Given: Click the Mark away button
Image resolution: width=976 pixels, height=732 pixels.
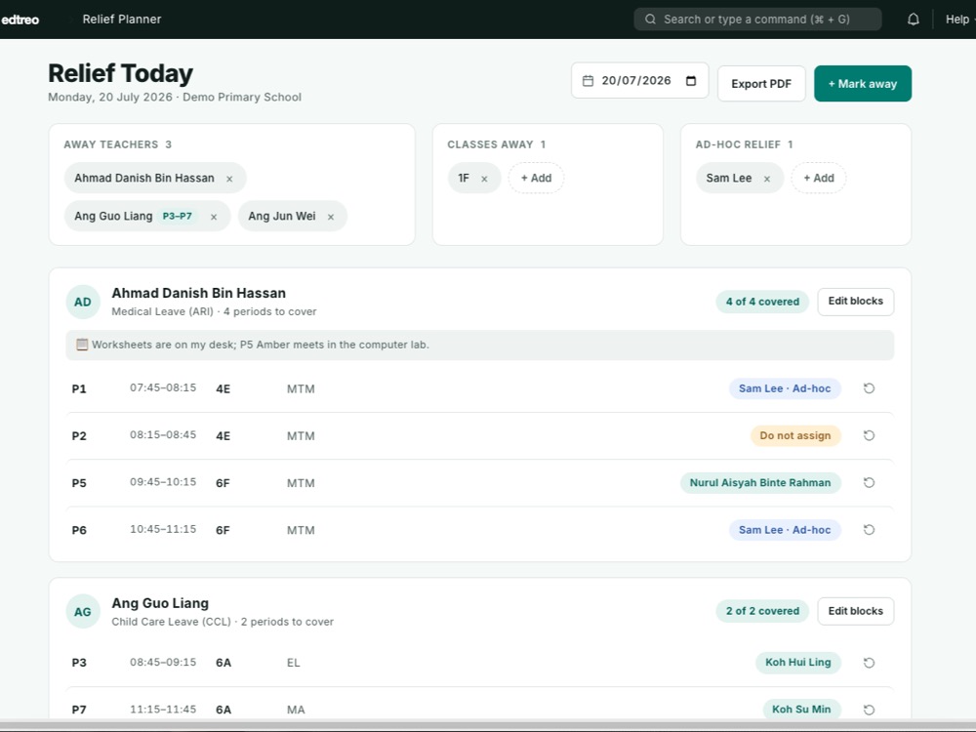Looking at the screenshot, I should [x=862, y=83].
